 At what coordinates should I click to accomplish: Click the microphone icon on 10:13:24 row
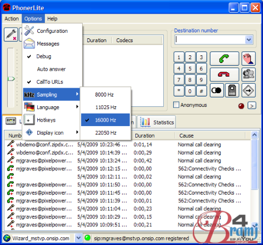pyautogui.click(x=10, y=160)
